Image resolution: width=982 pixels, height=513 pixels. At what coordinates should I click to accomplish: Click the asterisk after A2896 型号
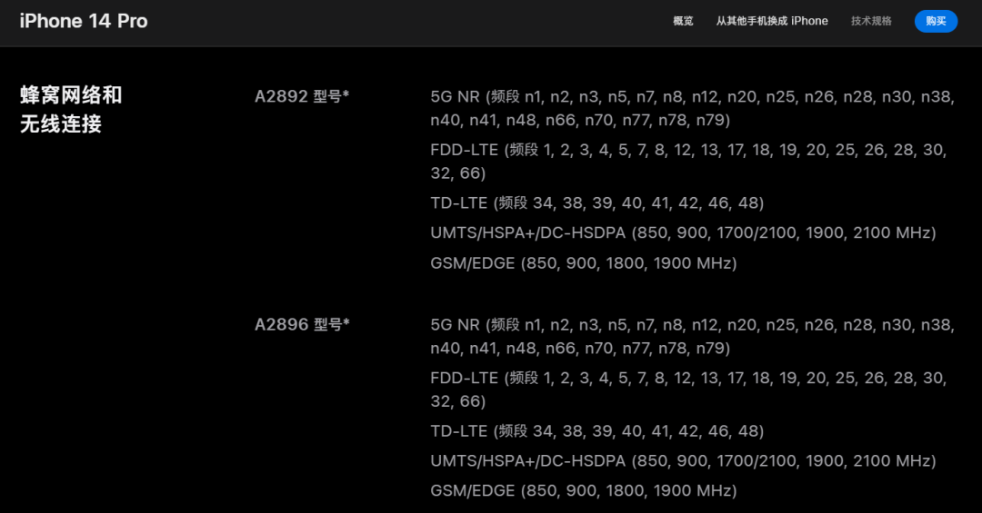pos(346,323)
